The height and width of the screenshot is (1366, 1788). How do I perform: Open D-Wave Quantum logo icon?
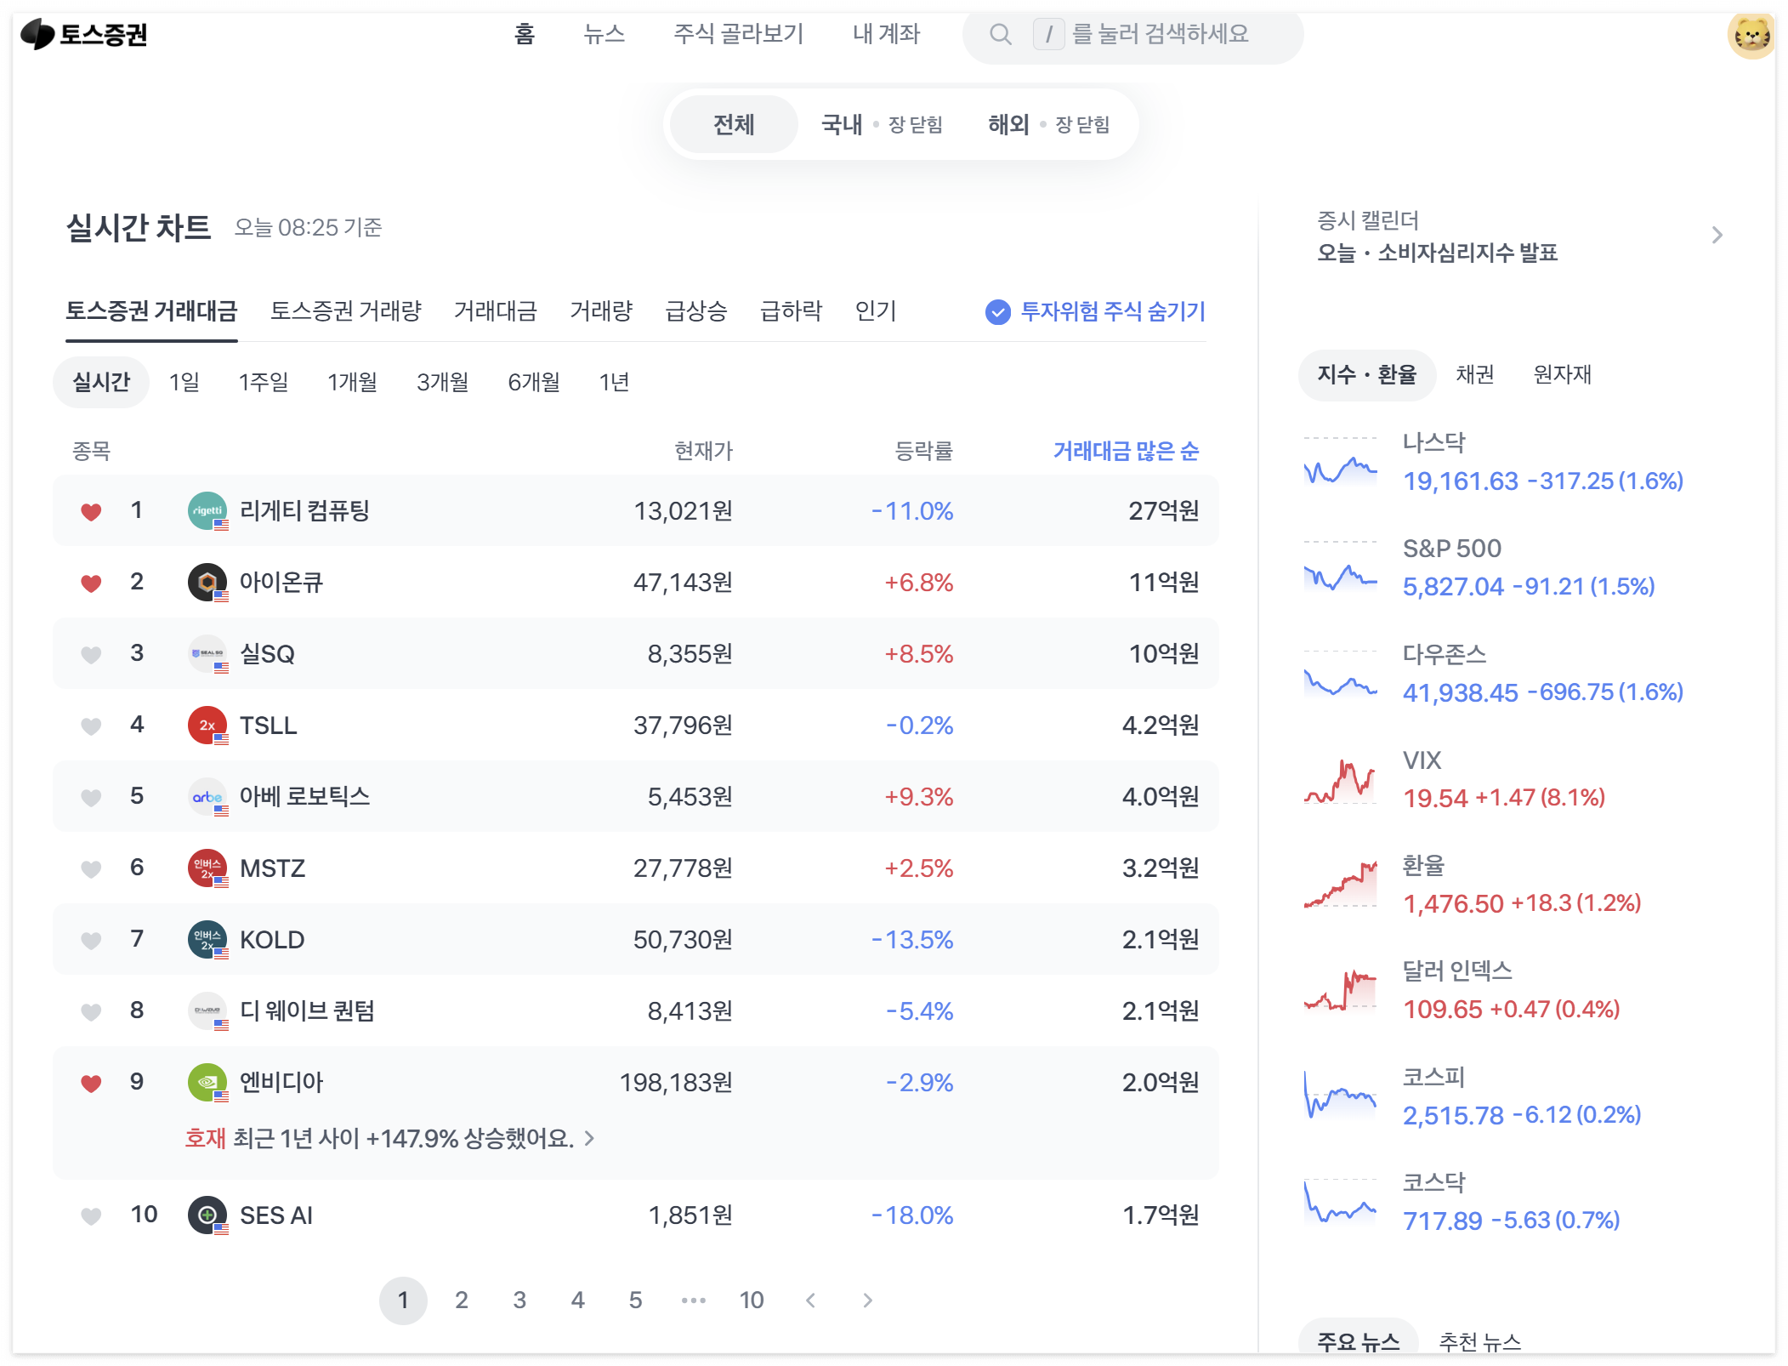click(x=207, y=1010)
